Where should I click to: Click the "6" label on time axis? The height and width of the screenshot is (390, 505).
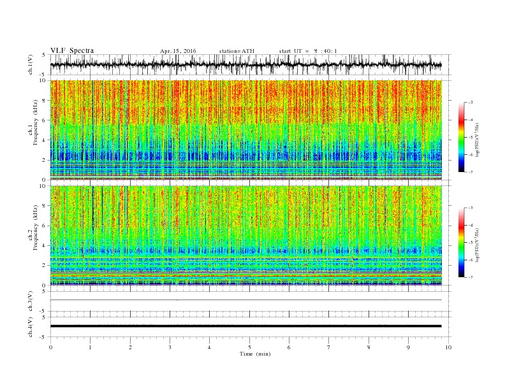[x=289, y=347]
